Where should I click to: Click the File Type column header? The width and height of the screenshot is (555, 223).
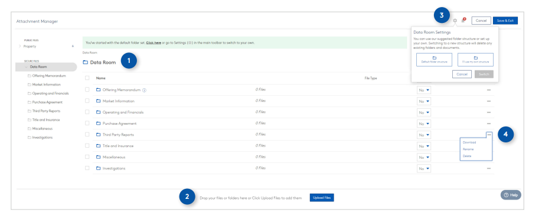tap(371, 78)
